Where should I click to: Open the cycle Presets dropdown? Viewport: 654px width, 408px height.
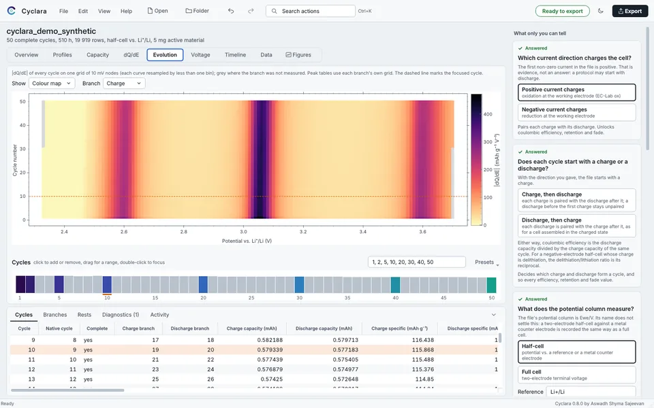coord(486,262)
